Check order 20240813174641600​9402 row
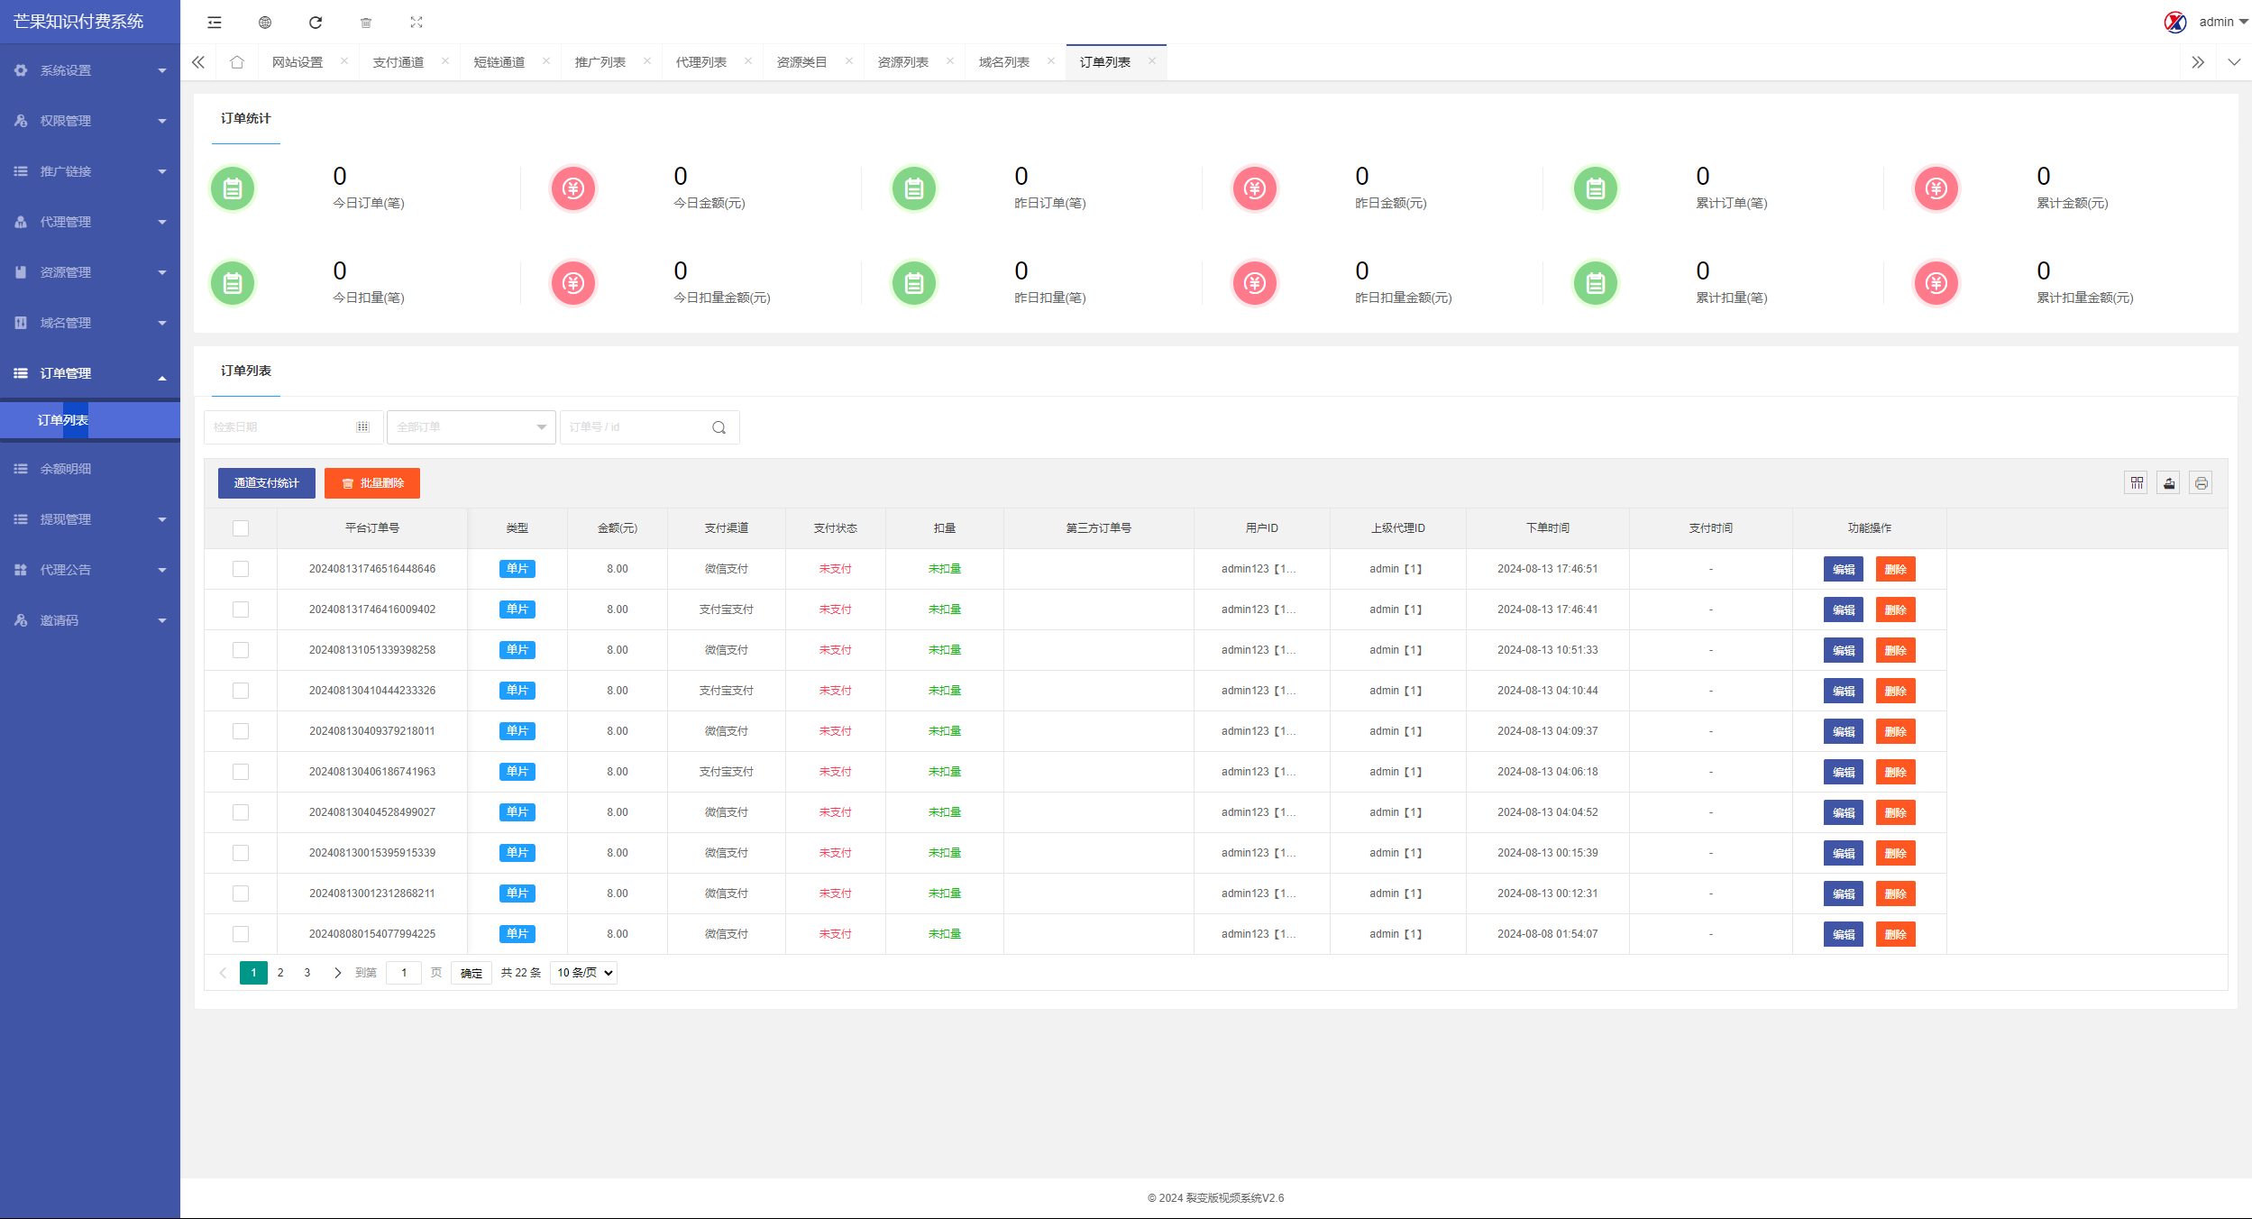Image resolution: width=2252 pixels, height=1219 pixels. pos(241,609)
